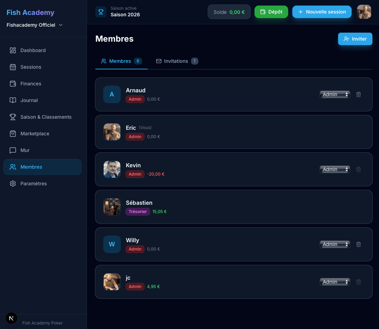Open Saison & Classements page
The height and width of the screenshot is (329, 379).
(46, 117)
